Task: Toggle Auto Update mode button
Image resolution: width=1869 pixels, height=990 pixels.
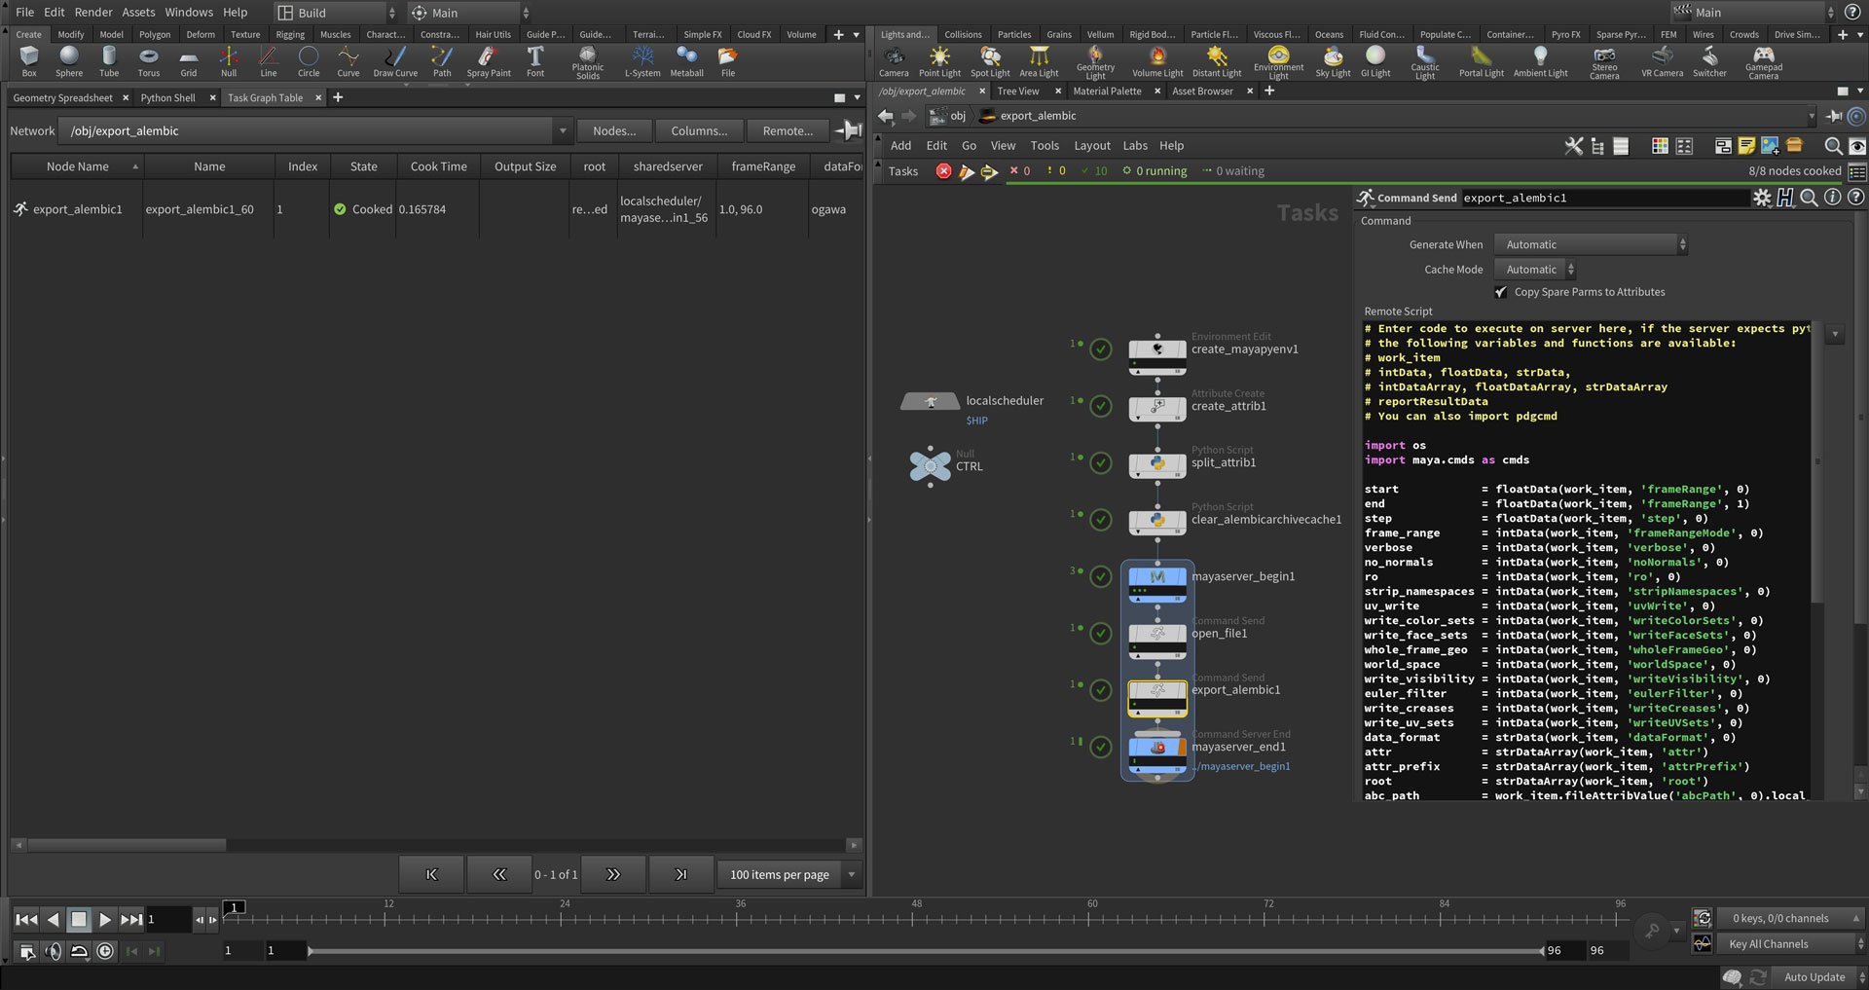Action: (x=1814, y=977)
